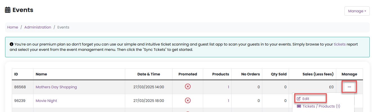Viewport: 372px width, 112px height.
Task: Open the Mothers Day Shopping event
Action: (x=56, y=87)
